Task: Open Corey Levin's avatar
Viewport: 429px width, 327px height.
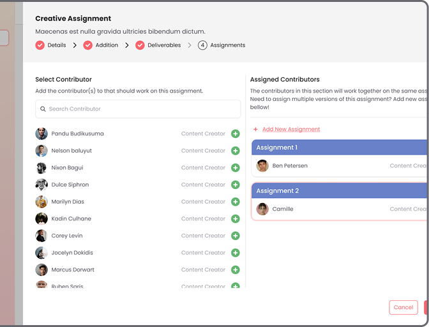Action: point(41,236)
